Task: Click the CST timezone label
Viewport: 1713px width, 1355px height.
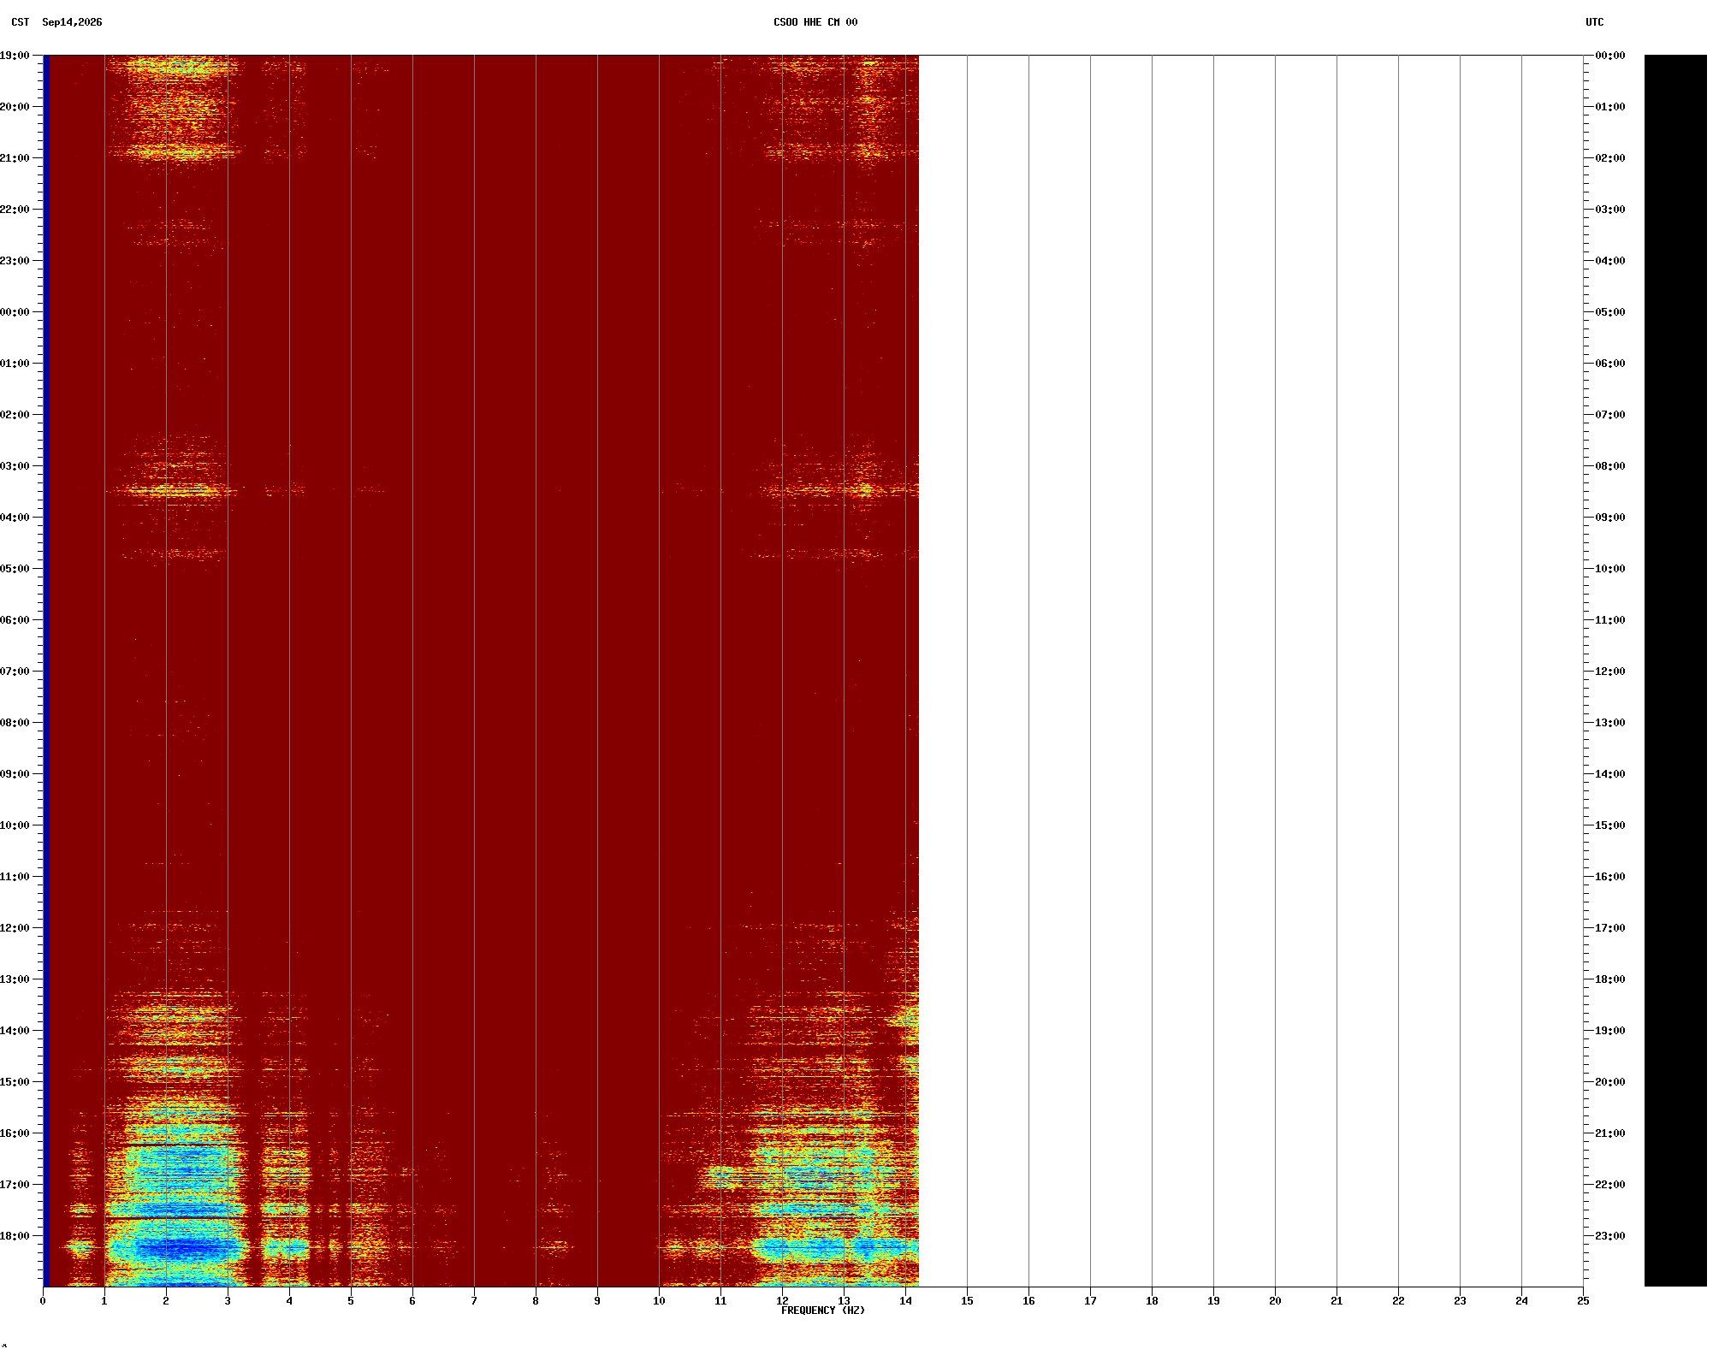Action: (21, 22)
